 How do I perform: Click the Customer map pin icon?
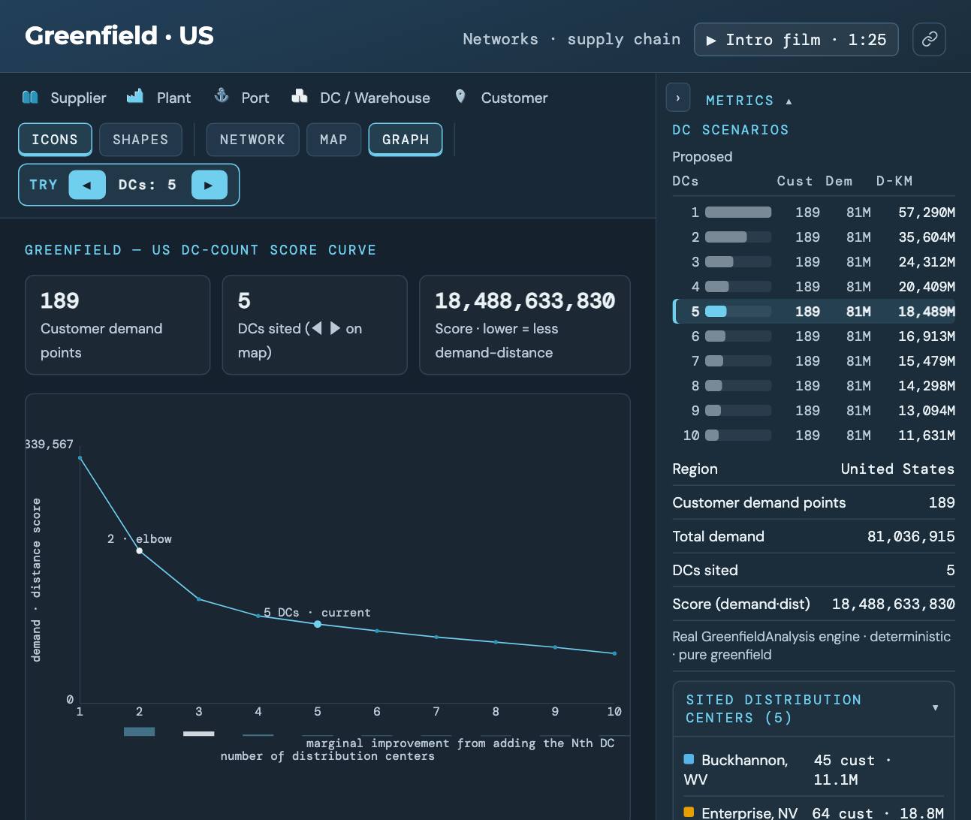point(460,96)
